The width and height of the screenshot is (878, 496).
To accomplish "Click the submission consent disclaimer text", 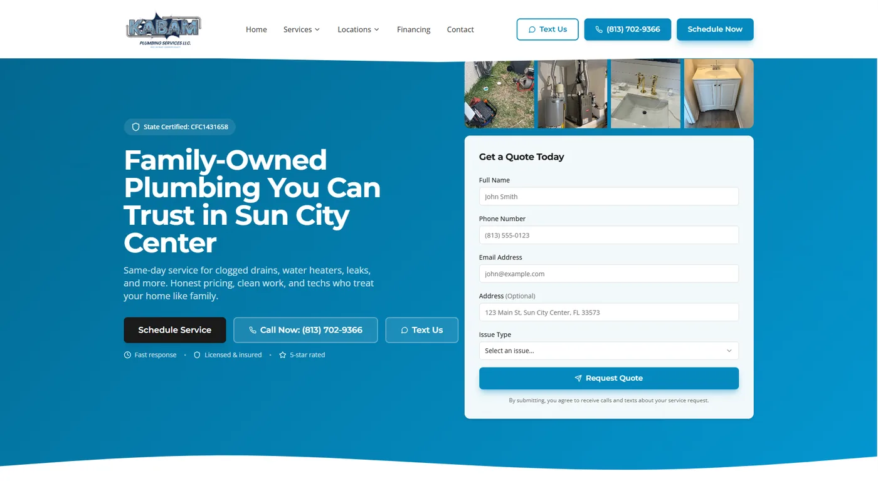I will (x=609, y=400).
